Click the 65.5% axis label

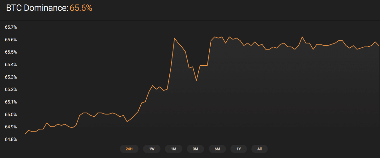11,52
